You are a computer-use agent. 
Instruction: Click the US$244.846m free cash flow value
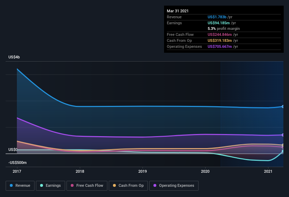[220, 34]
